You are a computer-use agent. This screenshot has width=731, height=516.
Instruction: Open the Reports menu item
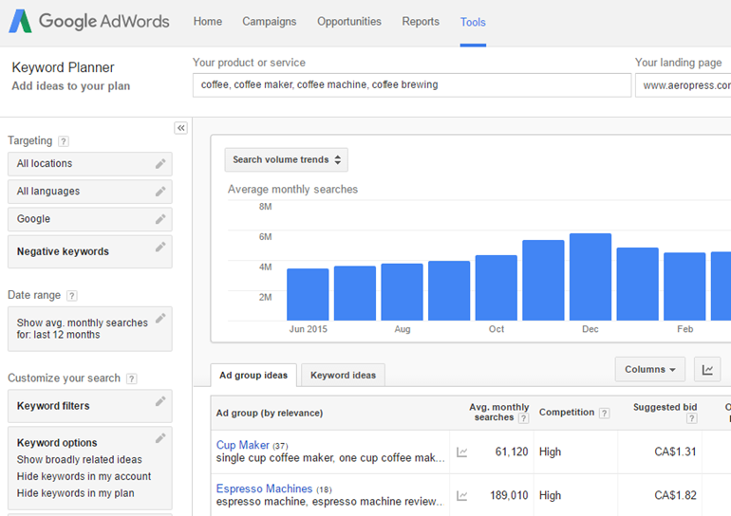421,22
